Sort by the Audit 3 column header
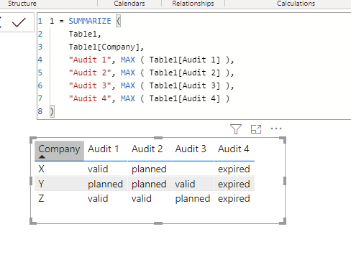 tap(191, 149)
